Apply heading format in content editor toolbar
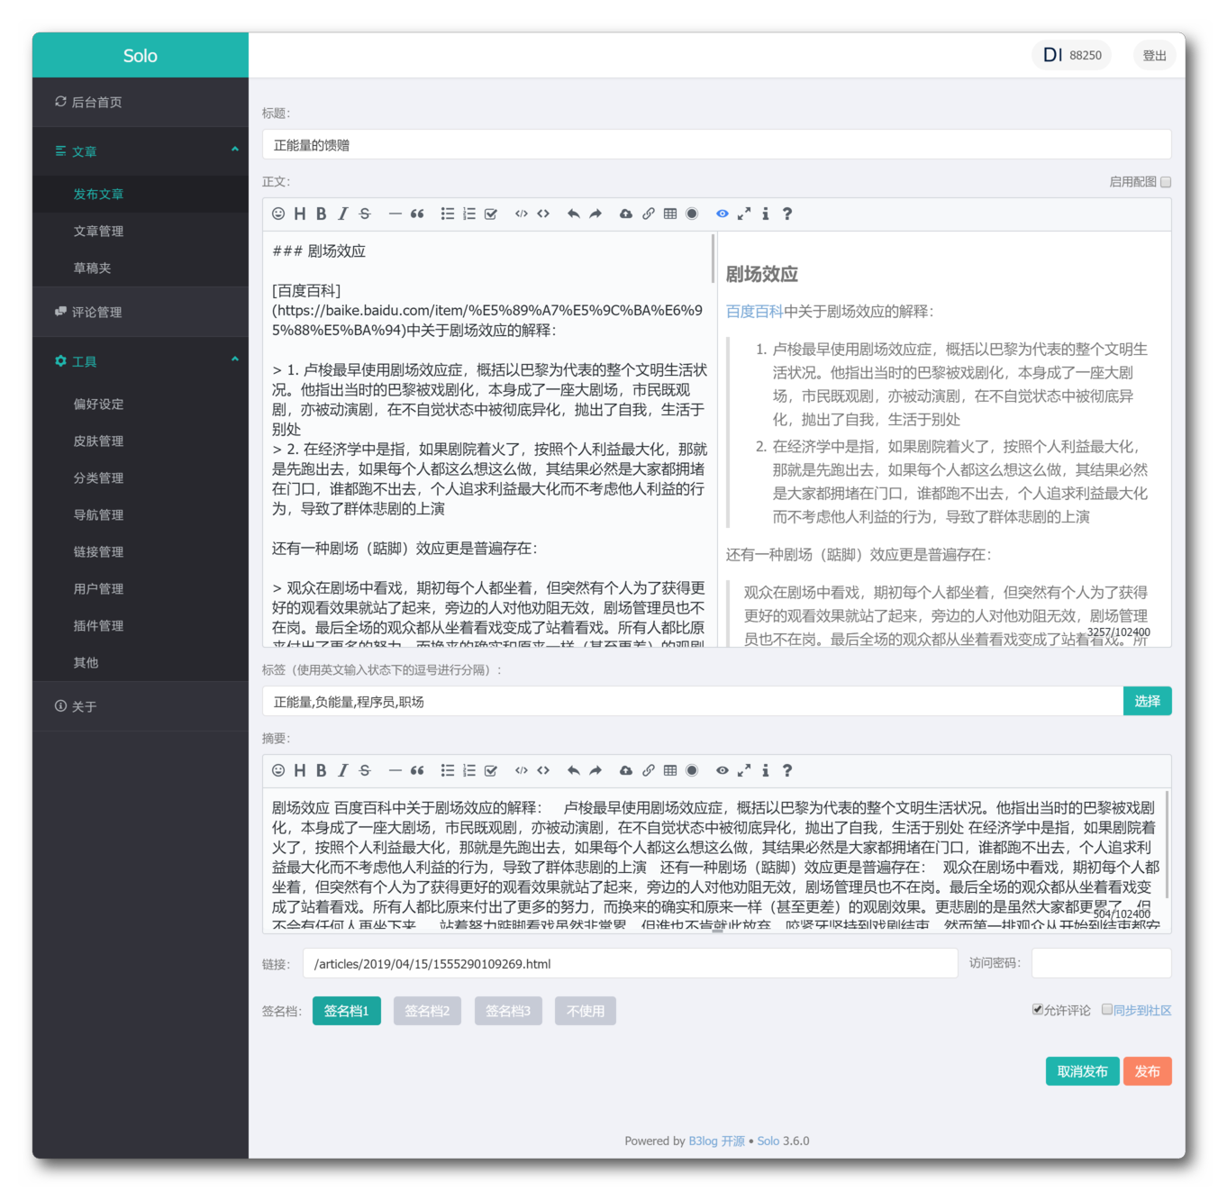This screenshot has height=1191, width=1218. [x=300, y=214]
